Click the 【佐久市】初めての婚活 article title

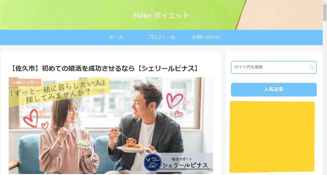tap(105, 68)
